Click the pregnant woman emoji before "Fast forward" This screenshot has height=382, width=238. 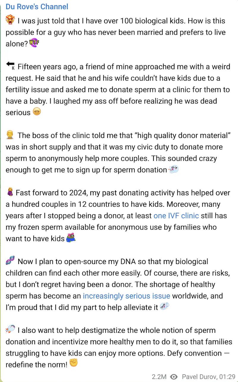10,192
